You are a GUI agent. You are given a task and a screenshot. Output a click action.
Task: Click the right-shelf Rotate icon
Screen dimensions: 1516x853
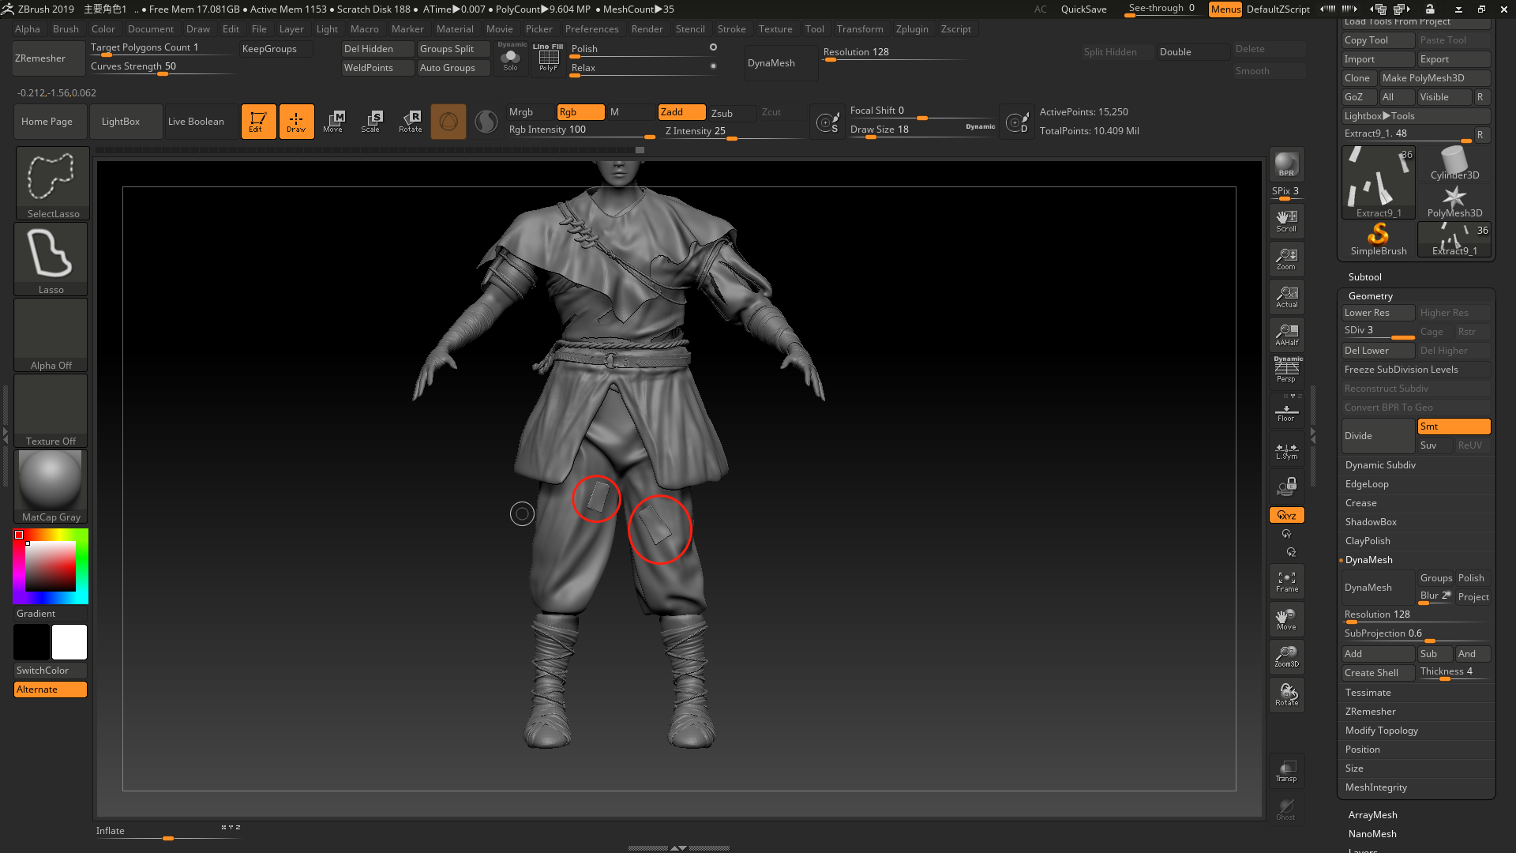coord(1286,695)
